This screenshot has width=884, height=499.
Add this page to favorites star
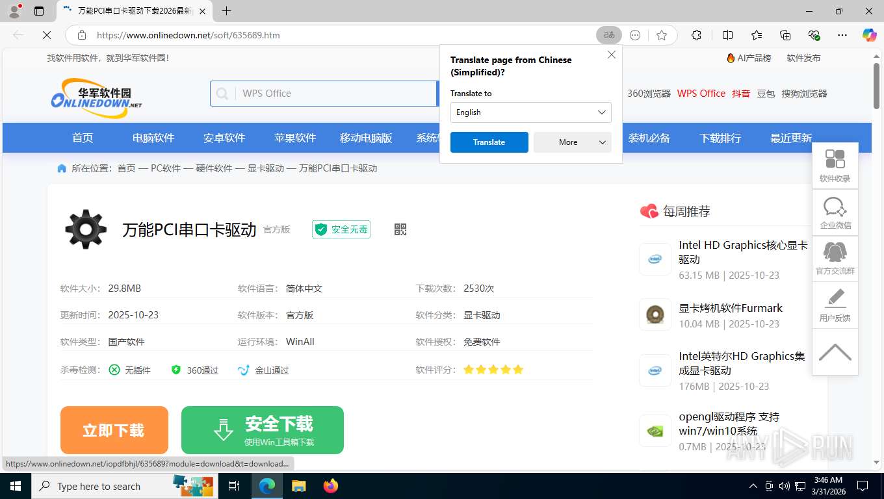[662, 35]
